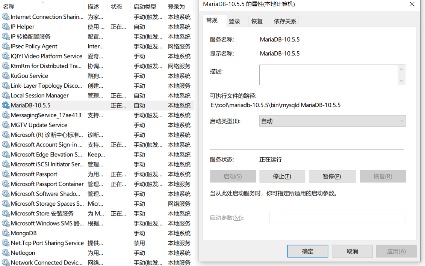The height and width of the screenshot is (266, 425).
Task: Click the executable path text E:\tool\mariadb-10.5.5
Action: coord(275,105)
